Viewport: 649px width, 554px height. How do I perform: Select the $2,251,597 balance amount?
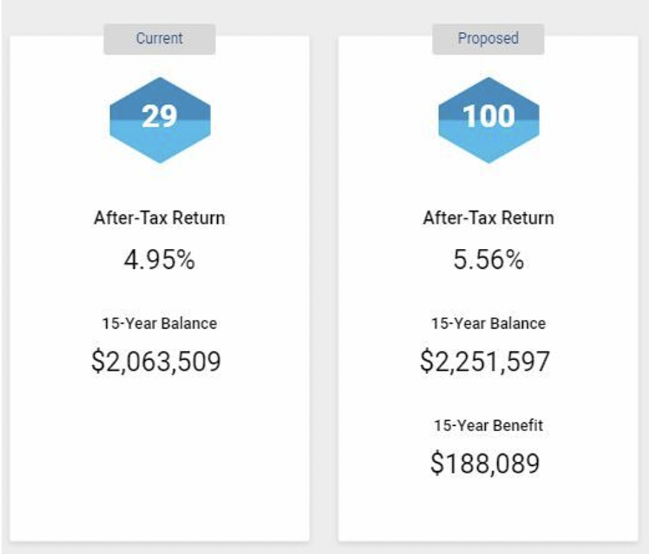pyautogui.click(x=485, y=361)
